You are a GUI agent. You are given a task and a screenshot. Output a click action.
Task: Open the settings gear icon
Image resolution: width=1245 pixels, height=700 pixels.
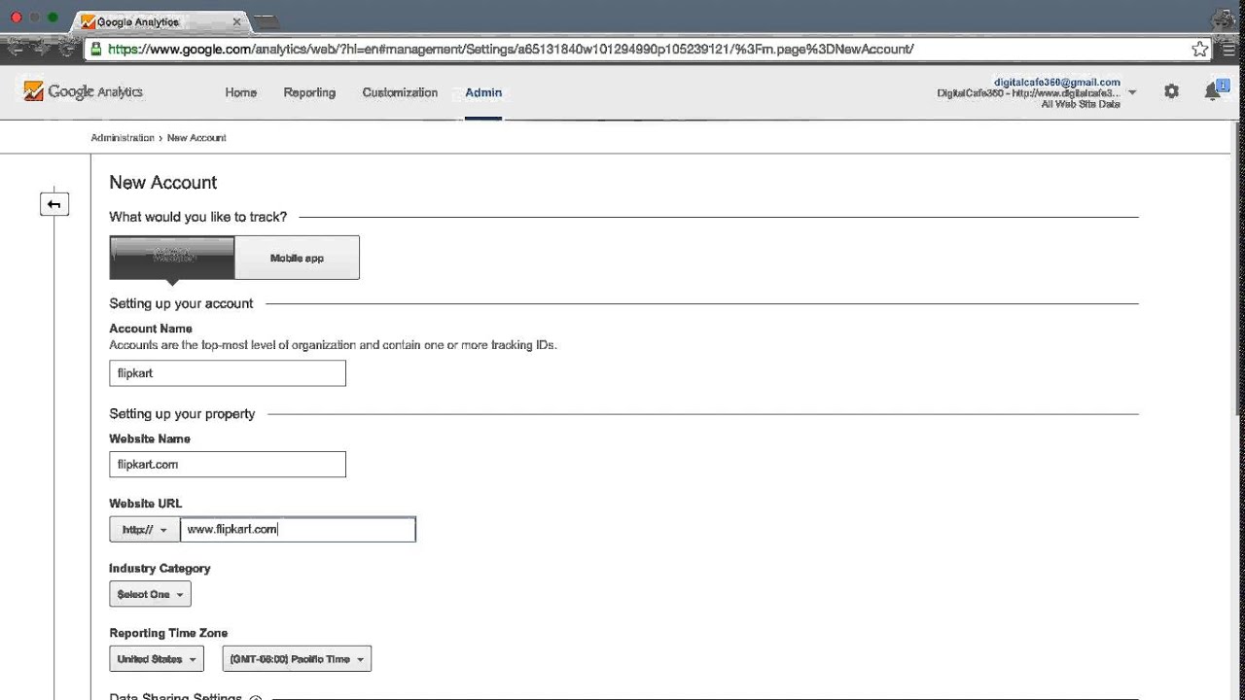(1171, 91)
